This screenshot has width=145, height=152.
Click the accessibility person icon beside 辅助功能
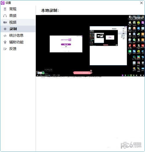(x=5, y=42)
